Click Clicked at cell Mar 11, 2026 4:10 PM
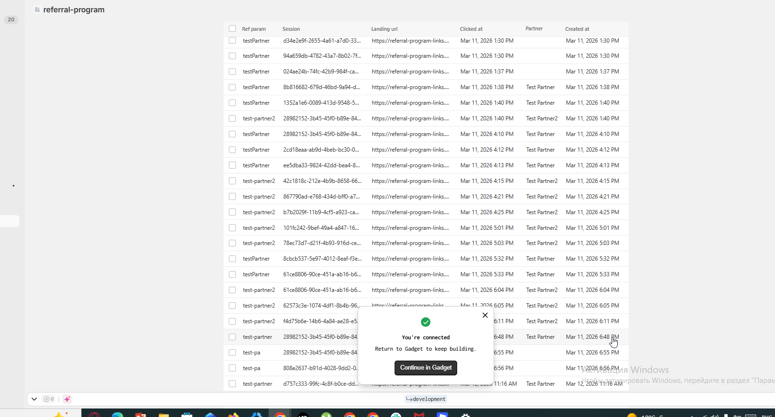Screen dimensions: 775x417 [487, 134]
